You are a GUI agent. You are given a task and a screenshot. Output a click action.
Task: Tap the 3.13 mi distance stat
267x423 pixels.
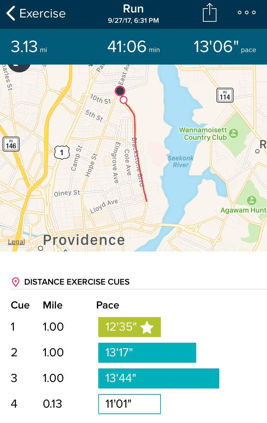pos(29,47)
